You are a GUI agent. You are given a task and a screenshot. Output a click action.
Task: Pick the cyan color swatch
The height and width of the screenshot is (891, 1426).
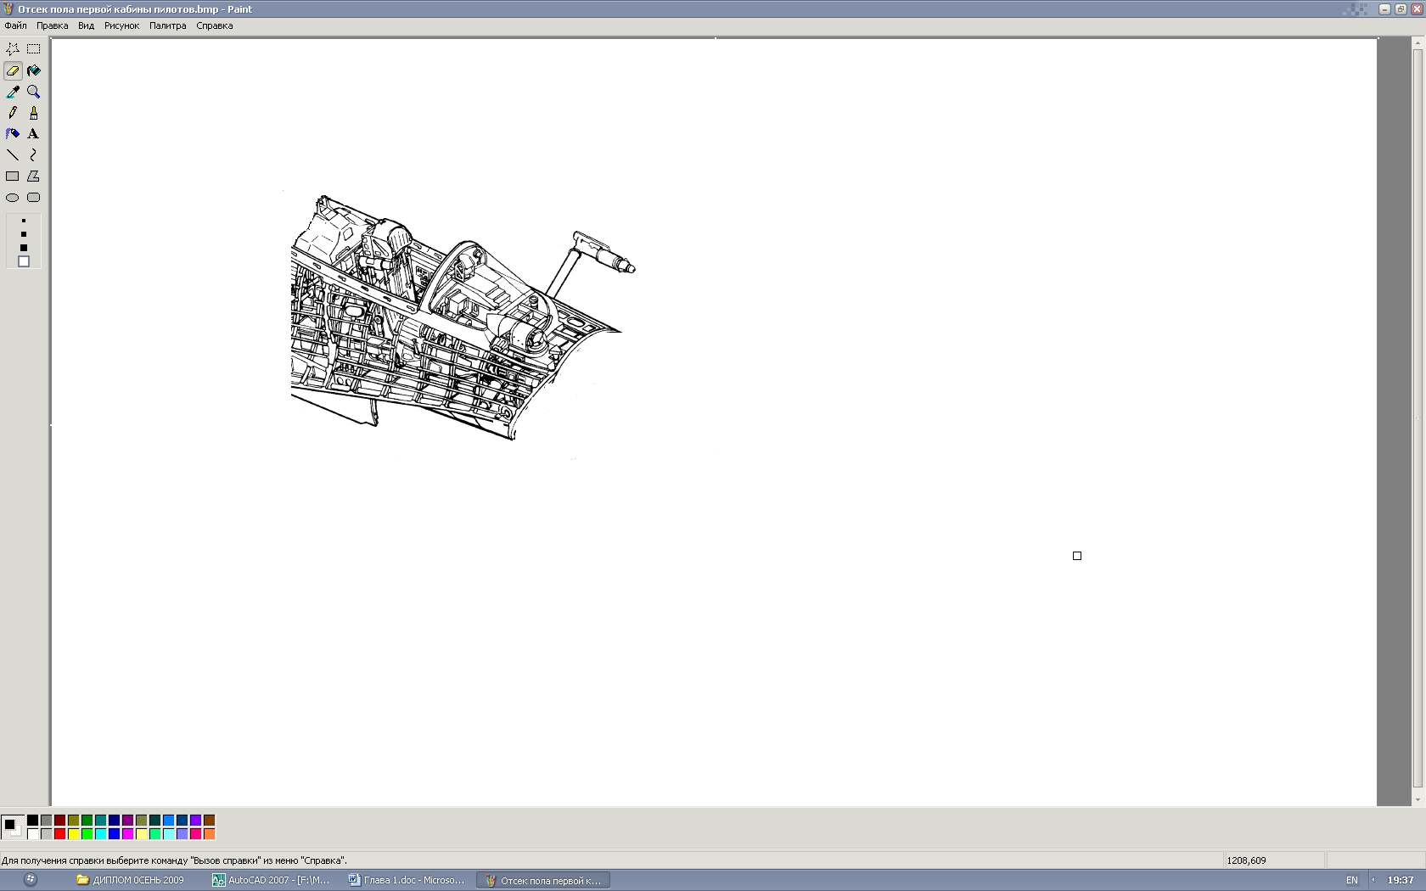pos(101,834)
